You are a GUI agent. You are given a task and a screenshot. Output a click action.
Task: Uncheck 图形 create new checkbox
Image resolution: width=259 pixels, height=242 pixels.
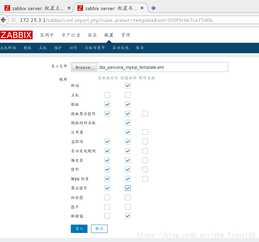coord(128,169)
